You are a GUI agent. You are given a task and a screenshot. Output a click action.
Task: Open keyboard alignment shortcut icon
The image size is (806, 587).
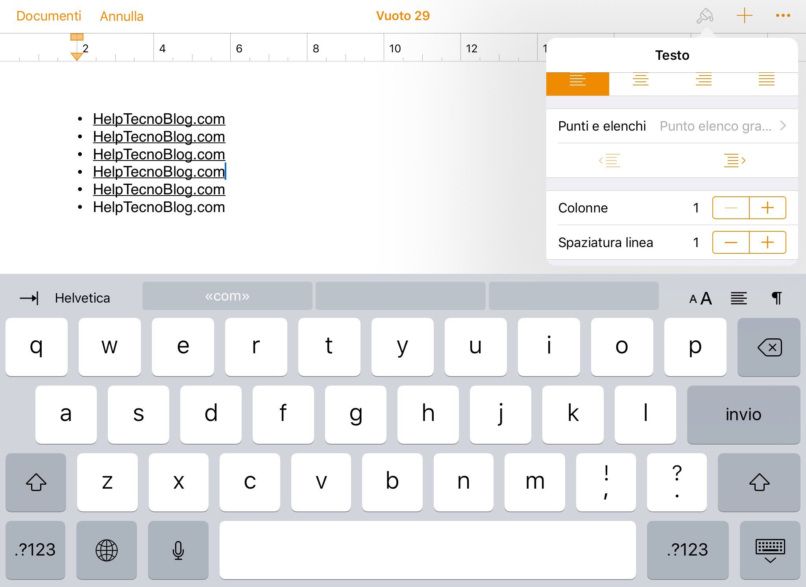click(x=739, y=298)
